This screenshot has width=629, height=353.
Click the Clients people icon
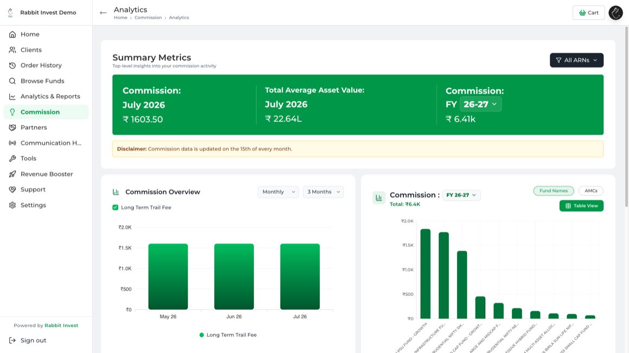click(12, 50)
